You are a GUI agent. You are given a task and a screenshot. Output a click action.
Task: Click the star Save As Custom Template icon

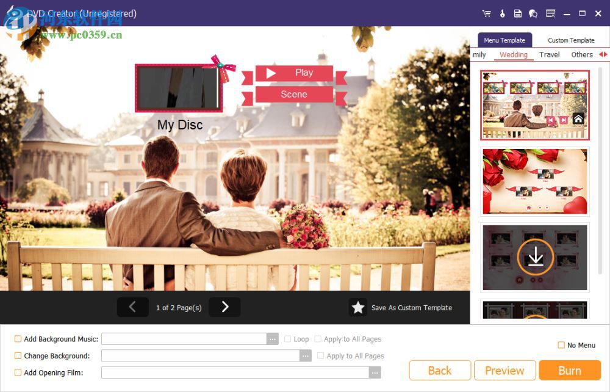point(359,307)
